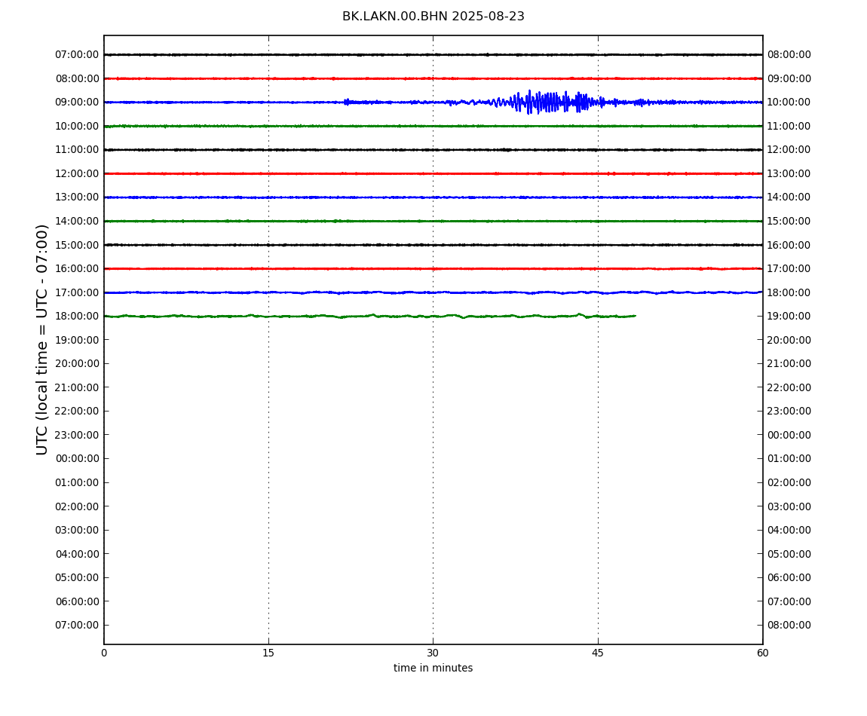Click the vertical 'UTC (local time = UTC - 07:00)' axis label
The width and height of the screenshot is (867, 716).
click(42, 339)
